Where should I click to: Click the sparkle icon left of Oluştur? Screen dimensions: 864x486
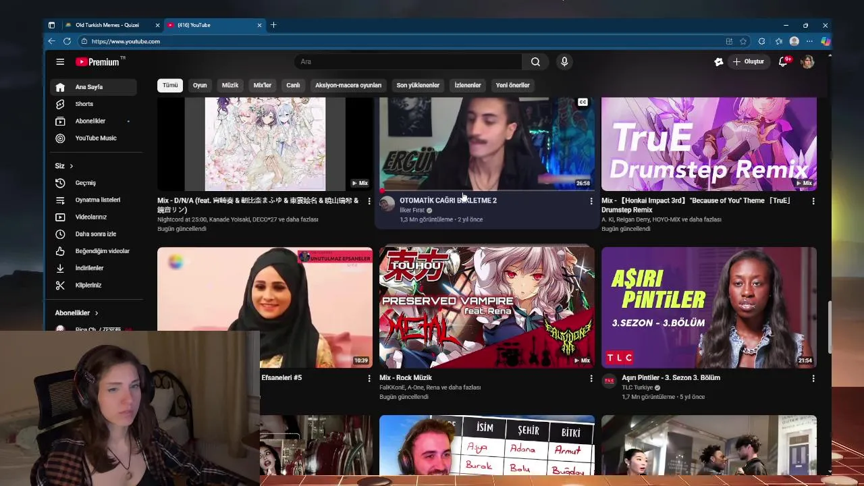pos(718,61)
